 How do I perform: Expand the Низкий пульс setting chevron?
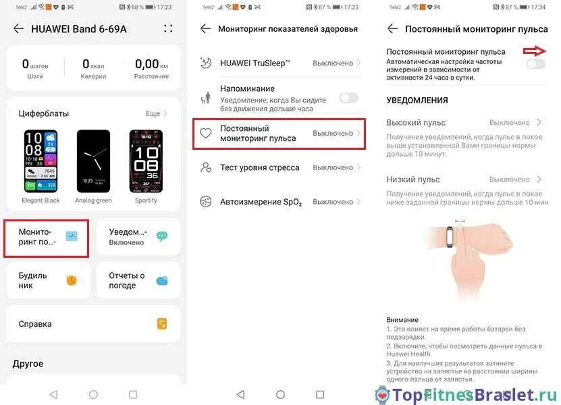click(539, 180)
